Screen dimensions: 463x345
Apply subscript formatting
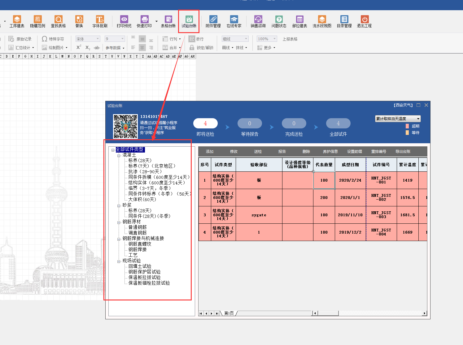pyautogui.click(x=88, y=48)
